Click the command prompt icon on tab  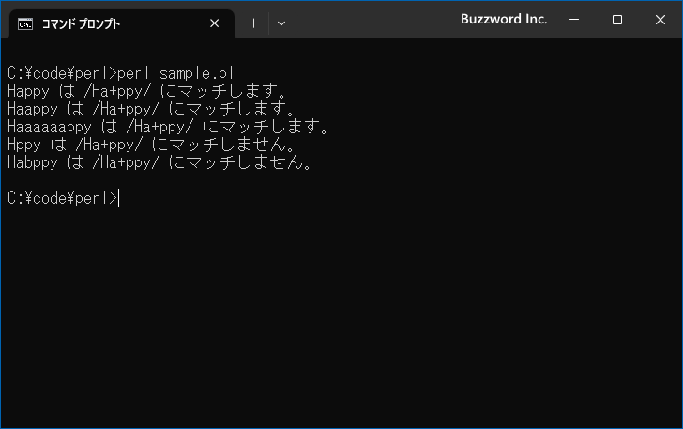(x=25, y=24)
